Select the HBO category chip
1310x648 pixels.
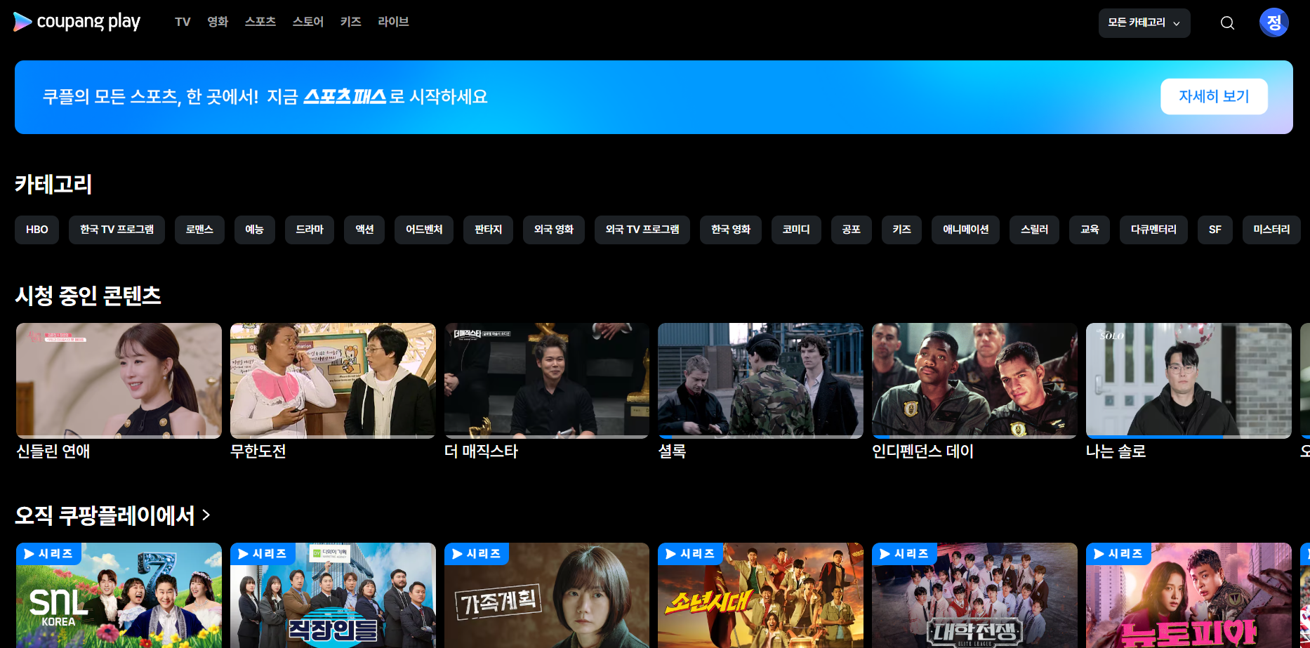click(37, 230)
